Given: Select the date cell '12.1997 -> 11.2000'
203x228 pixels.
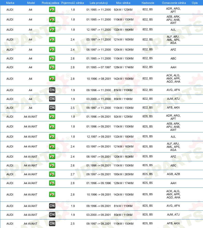Looking at the screenshot, I should (x=99, y=30).
